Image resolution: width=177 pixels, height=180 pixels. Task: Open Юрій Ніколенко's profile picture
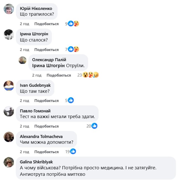(x=9, y=9)
